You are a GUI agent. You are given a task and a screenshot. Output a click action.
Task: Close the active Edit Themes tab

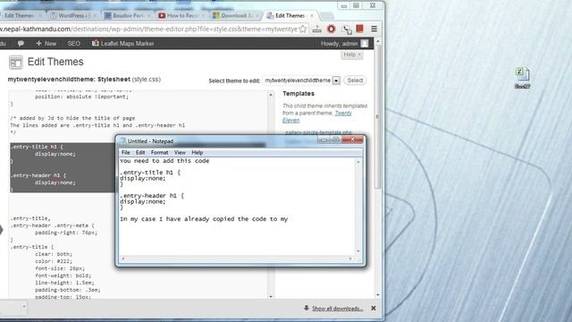[x=312, y=16]
